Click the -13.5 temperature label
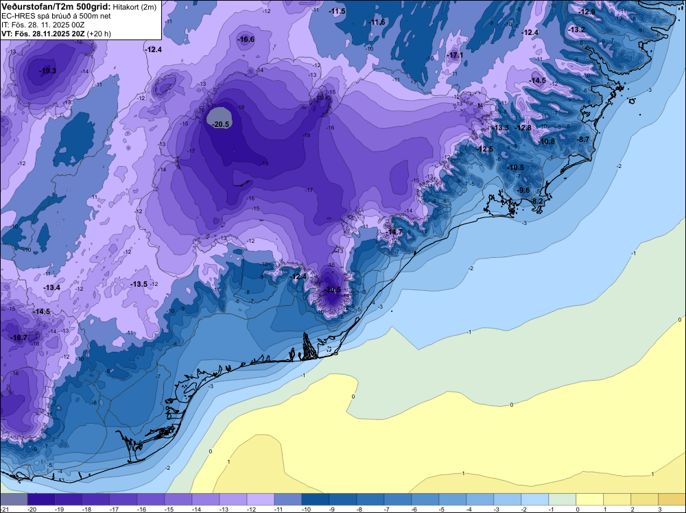 pos(139,284)
